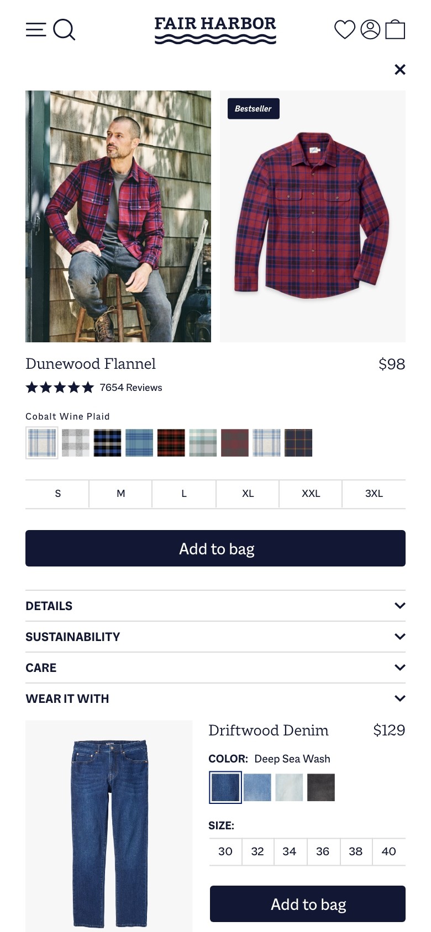
Task: Select the black denim color swatch
Action: [321, 787]
